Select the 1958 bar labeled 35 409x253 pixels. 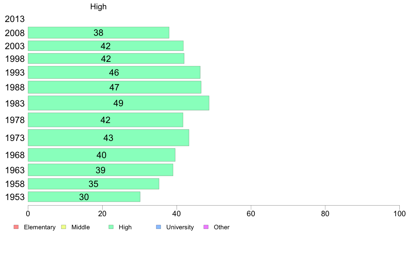[x=93, y=184]
